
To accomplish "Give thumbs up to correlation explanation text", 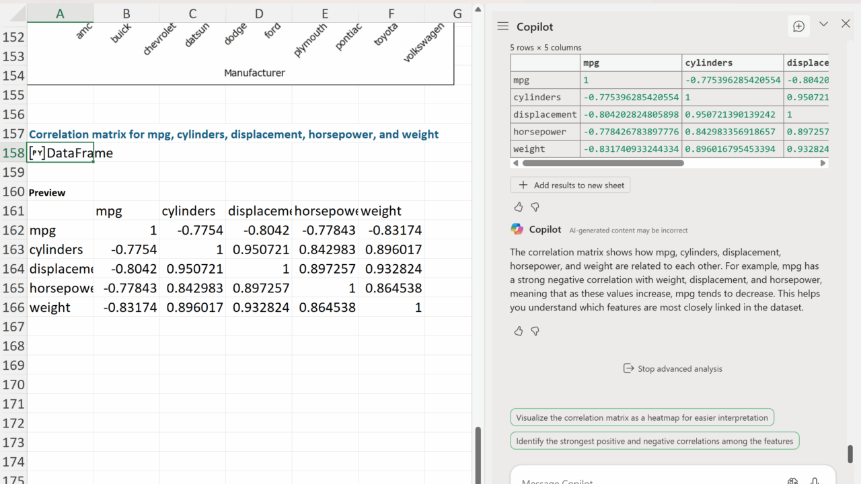I will 518,331.
